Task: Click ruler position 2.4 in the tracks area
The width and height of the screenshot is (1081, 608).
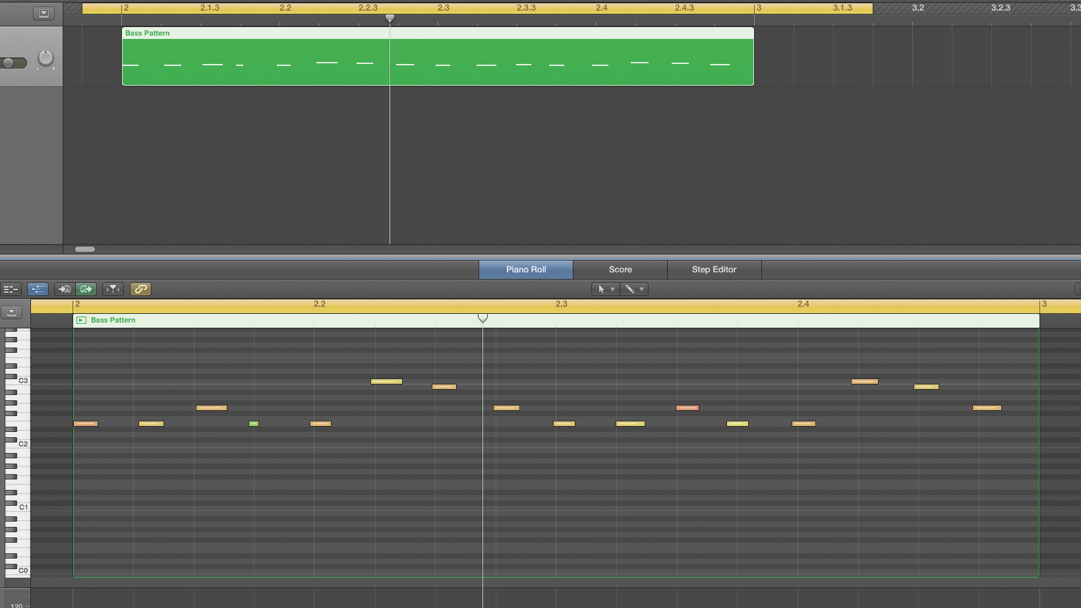Action: point(602,8)
